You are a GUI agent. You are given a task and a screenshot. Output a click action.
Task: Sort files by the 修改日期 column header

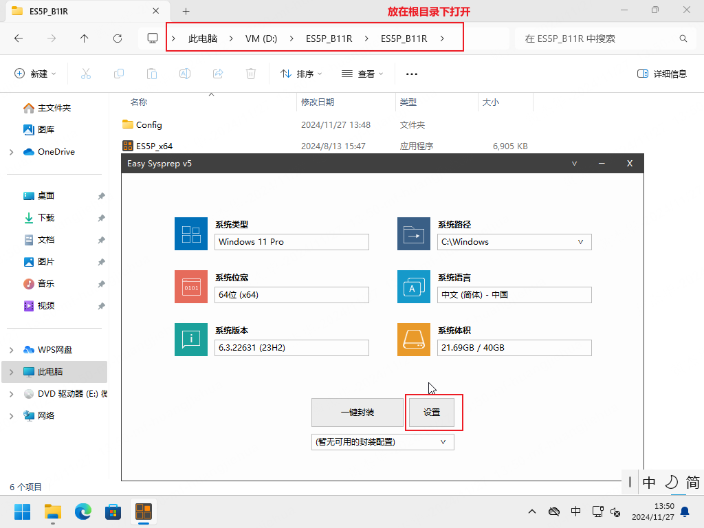[x=318, y=102]
